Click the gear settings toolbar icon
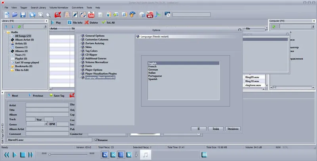This screenshot has width=317, height=161. tap(167, 15)
